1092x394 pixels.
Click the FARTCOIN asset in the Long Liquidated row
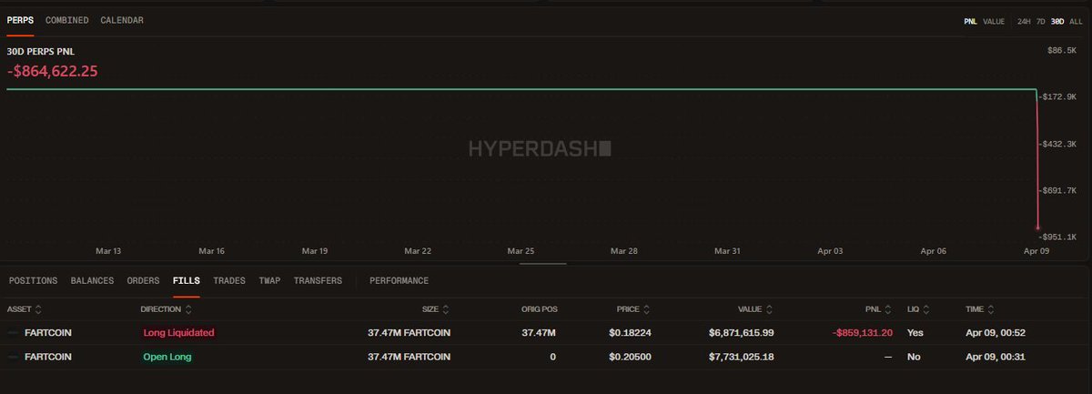[48, 333]
